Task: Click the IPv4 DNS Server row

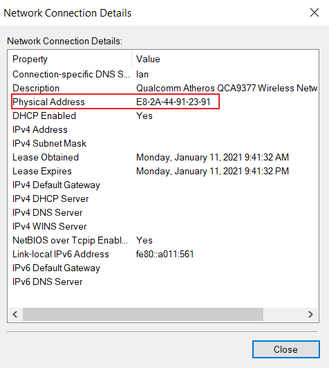Action: [x=163, y=212]
